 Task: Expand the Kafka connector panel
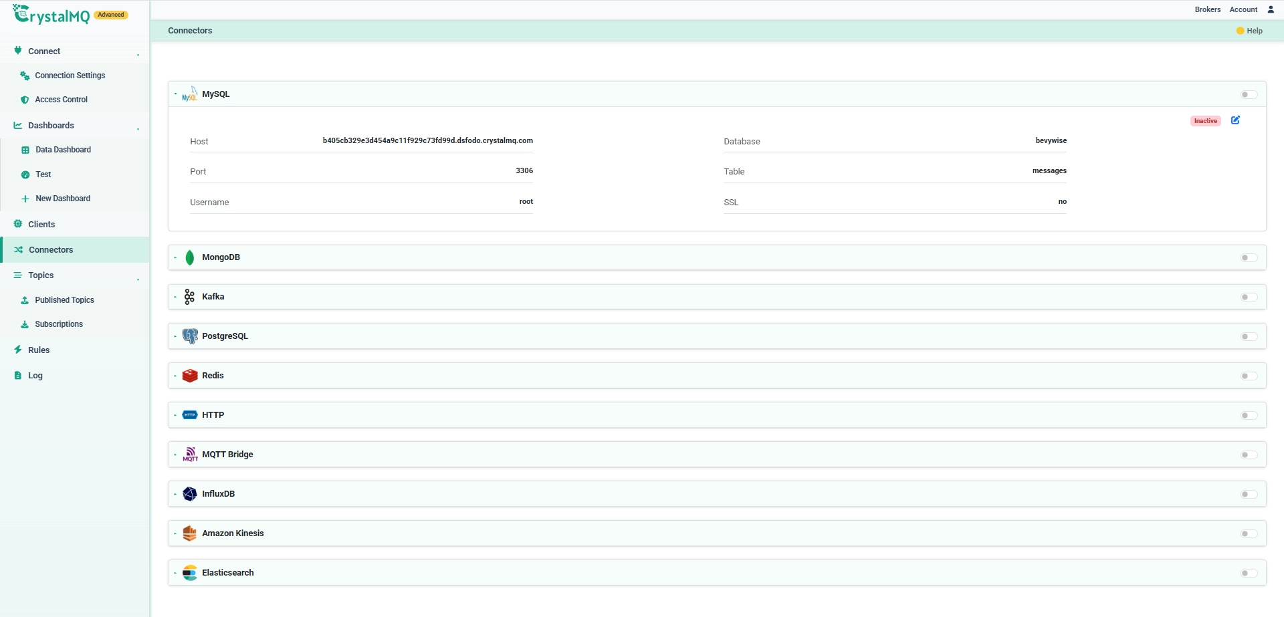(176, 297)
